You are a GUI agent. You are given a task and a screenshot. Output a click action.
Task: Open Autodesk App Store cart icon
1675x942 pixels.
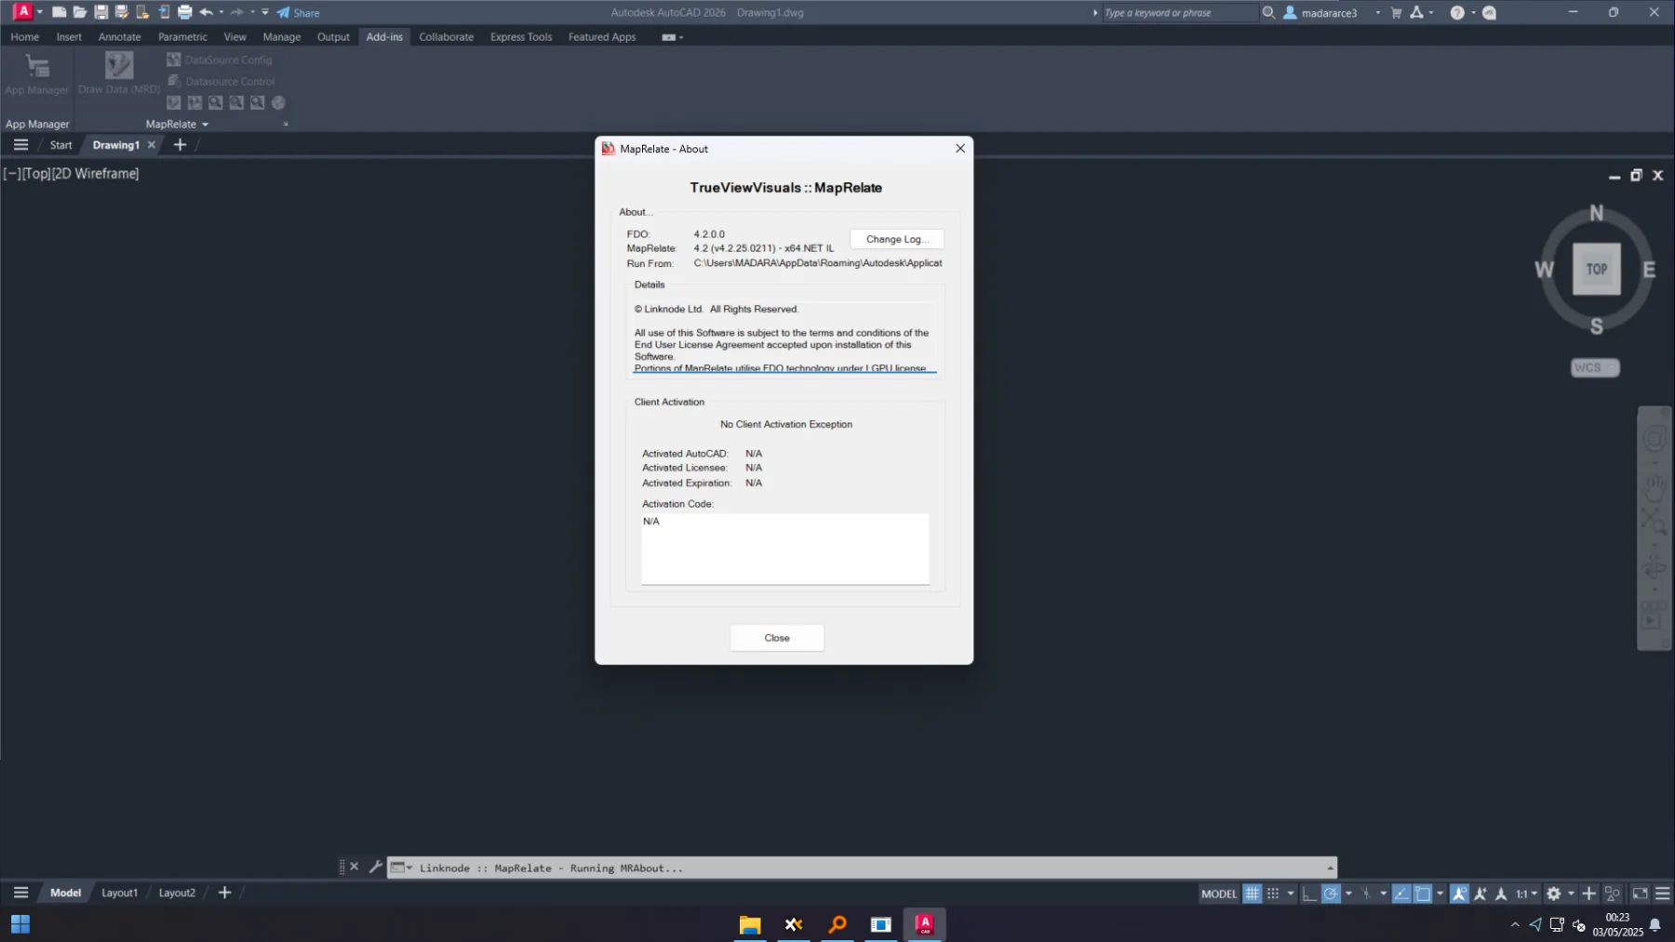point(1396,13)
